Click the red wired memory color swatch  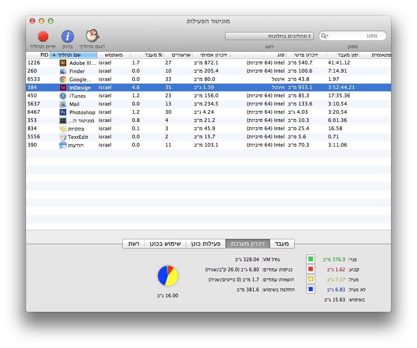pyautogui.click(x=311, y=269)
